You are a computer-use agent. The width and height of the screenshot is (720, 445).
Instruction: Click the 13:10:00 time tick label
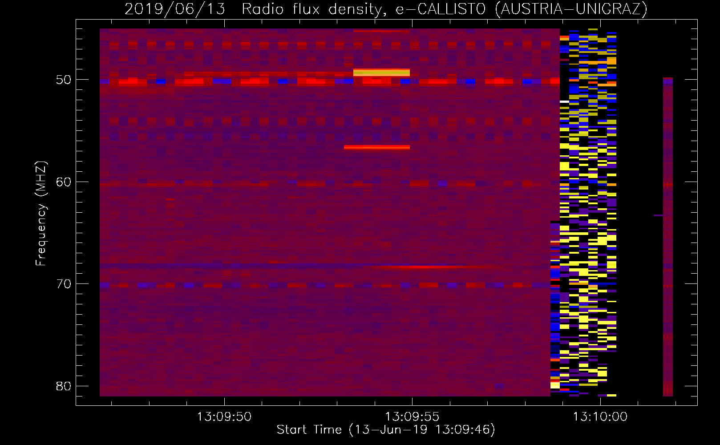tap(600, 417)
